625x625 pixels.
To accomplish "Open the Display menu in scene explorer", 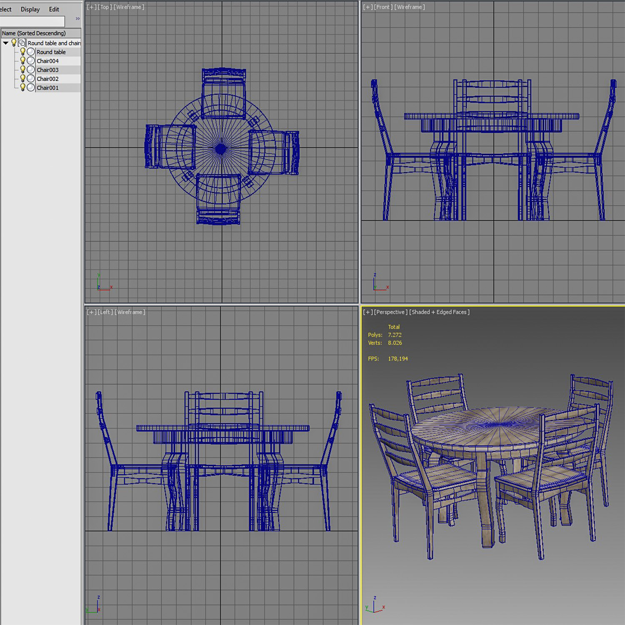I will (x=30, y=9).
